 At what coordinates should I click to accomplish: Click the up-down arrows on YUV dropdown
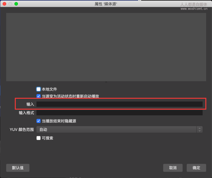[x=200, y=129]
